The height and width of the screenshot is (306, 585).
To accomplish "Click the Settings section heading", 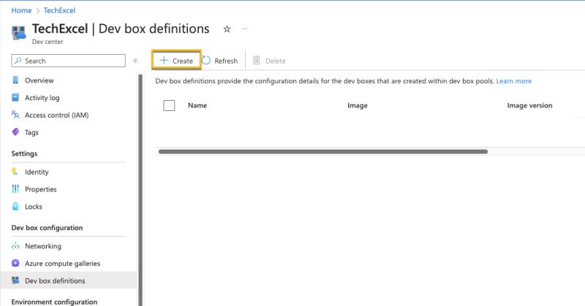I will click(x=24, y=153).
